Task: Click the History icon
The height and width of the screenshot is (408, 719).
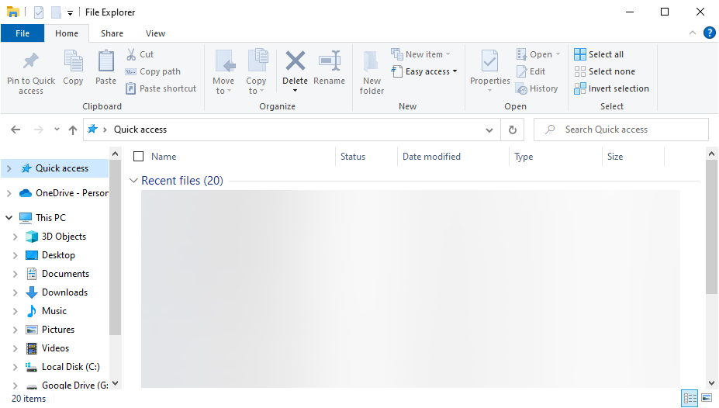Action: coord(521,88)
